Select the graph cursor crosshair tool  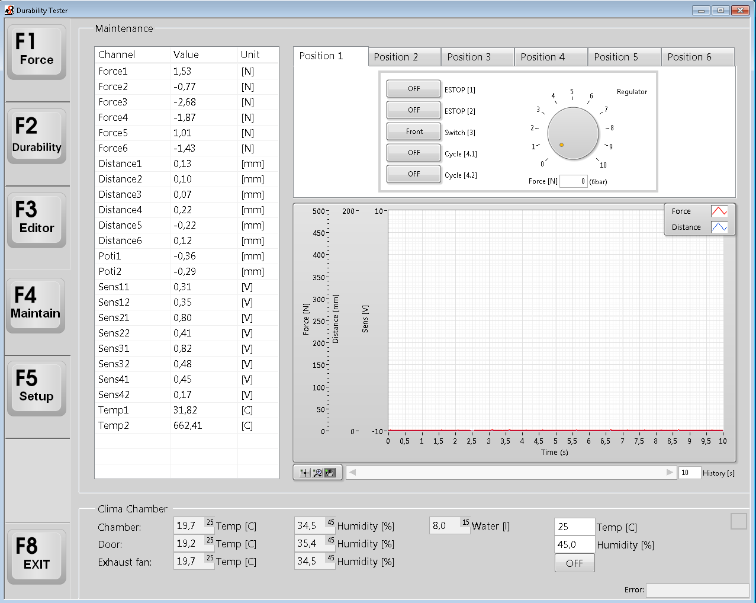point(305,473)
